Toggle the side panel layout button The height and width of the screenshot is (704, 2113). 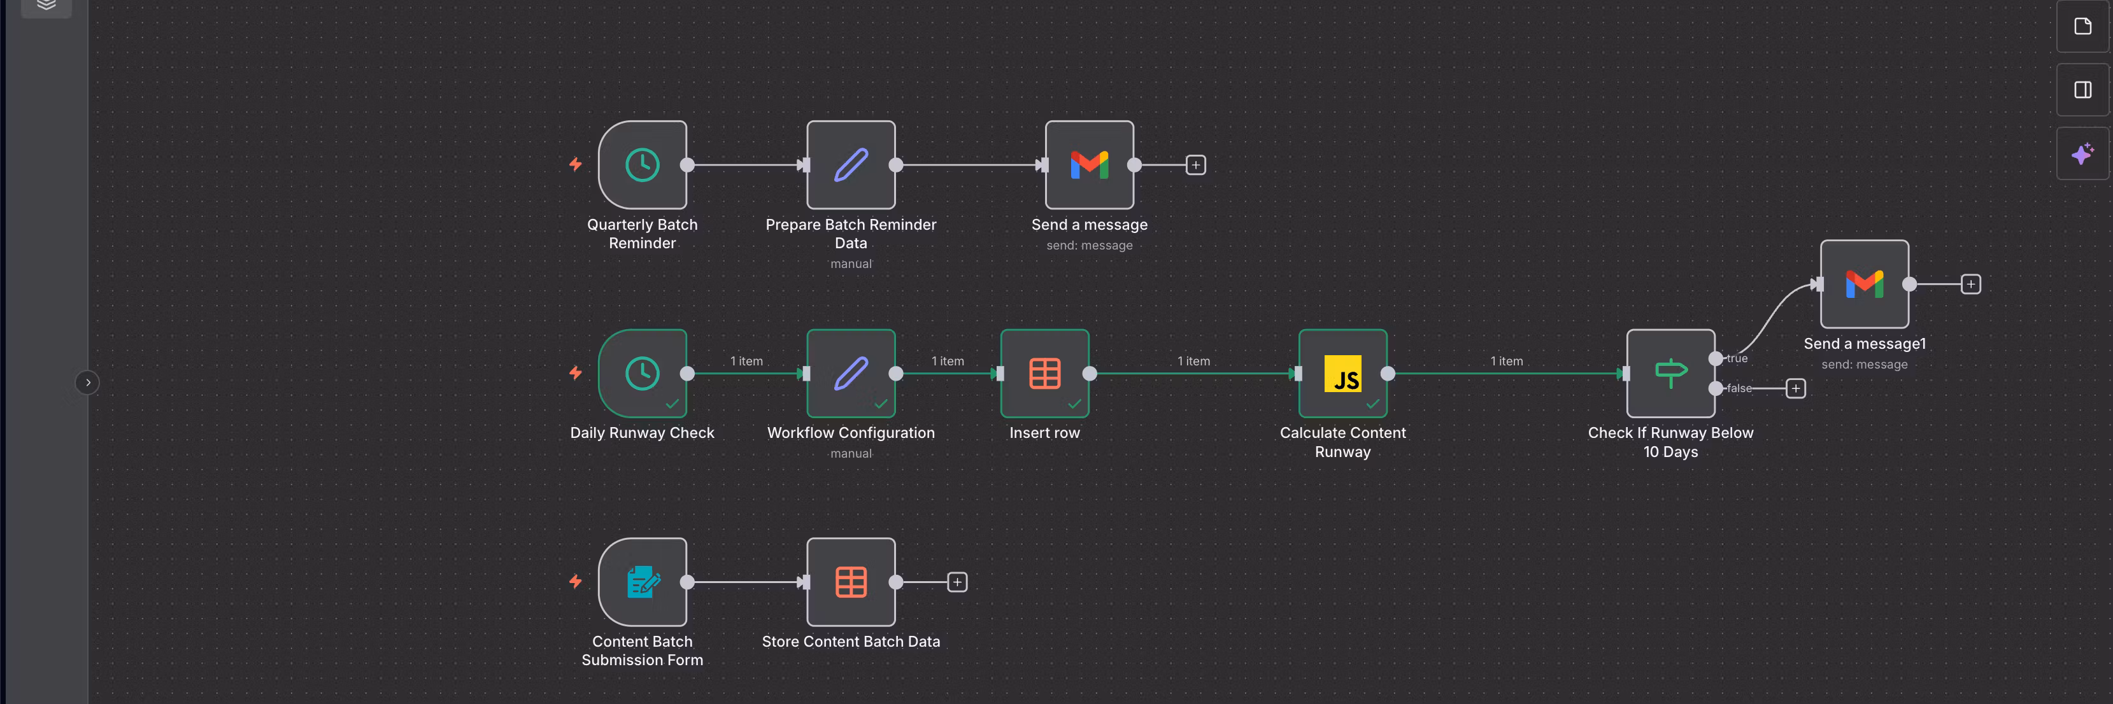pos(2082,90)
